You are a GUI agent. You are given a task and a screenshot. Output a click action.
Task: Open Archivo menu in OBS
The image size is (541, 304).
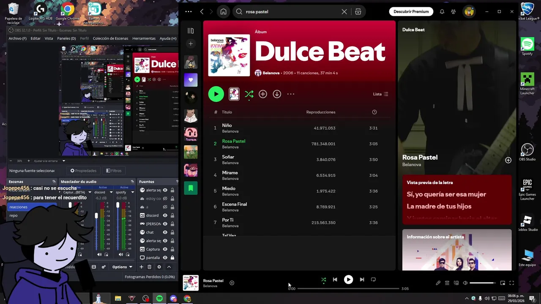coord(17,38)
